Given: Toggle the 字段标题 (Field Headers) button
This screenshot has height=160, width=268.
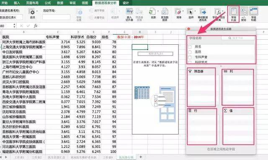Looking at the screenshot, I should point(254,14).
